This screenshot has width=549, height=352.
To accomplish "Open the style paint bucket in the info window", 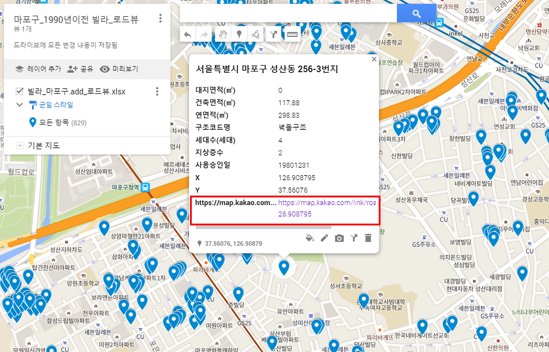I will 310,238.
